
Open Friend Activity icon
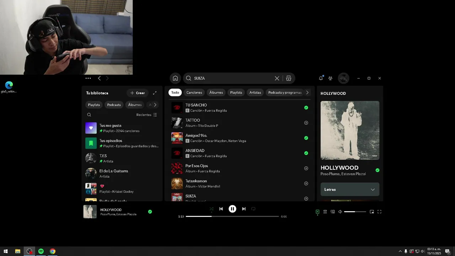(x=330, y=78)
